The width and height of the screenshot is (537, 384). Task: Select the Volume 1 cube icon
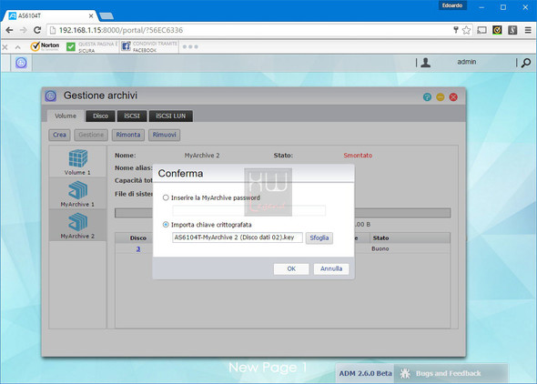(x=78, y=158)
